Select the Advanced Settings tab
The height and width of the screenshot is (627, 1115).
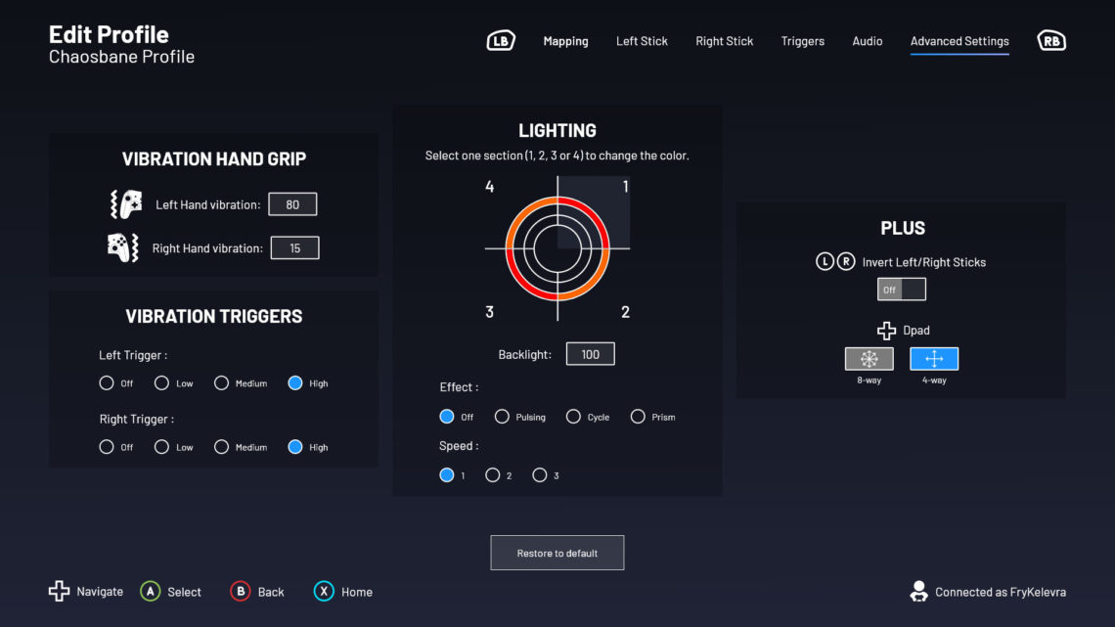pos(959,41)
